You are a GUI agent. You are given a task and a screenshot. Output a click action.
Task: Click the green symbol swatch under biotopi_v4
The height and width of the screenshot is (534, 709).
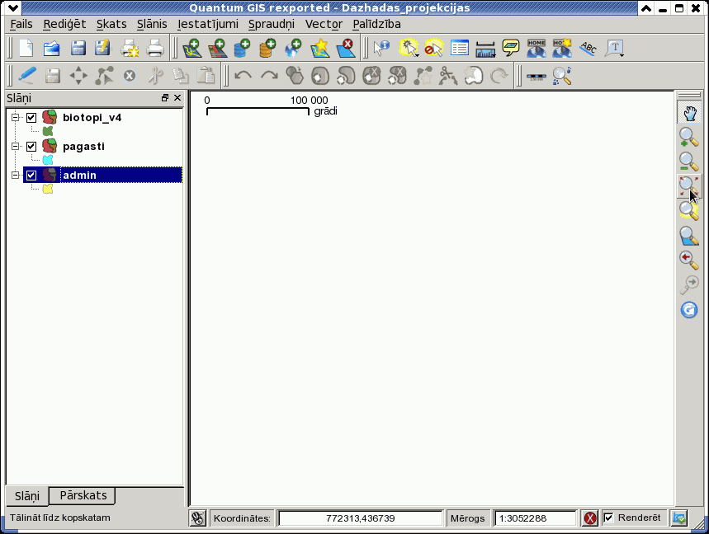(48, 131)
